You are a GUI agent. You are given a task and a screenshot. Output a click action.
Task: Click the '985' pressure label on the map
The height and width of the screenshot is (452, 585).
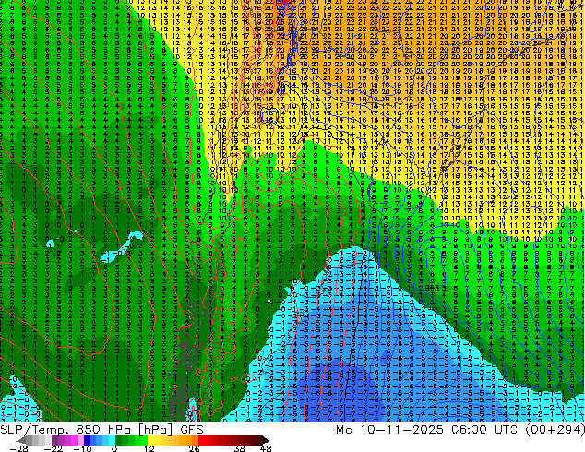[435, 289]
